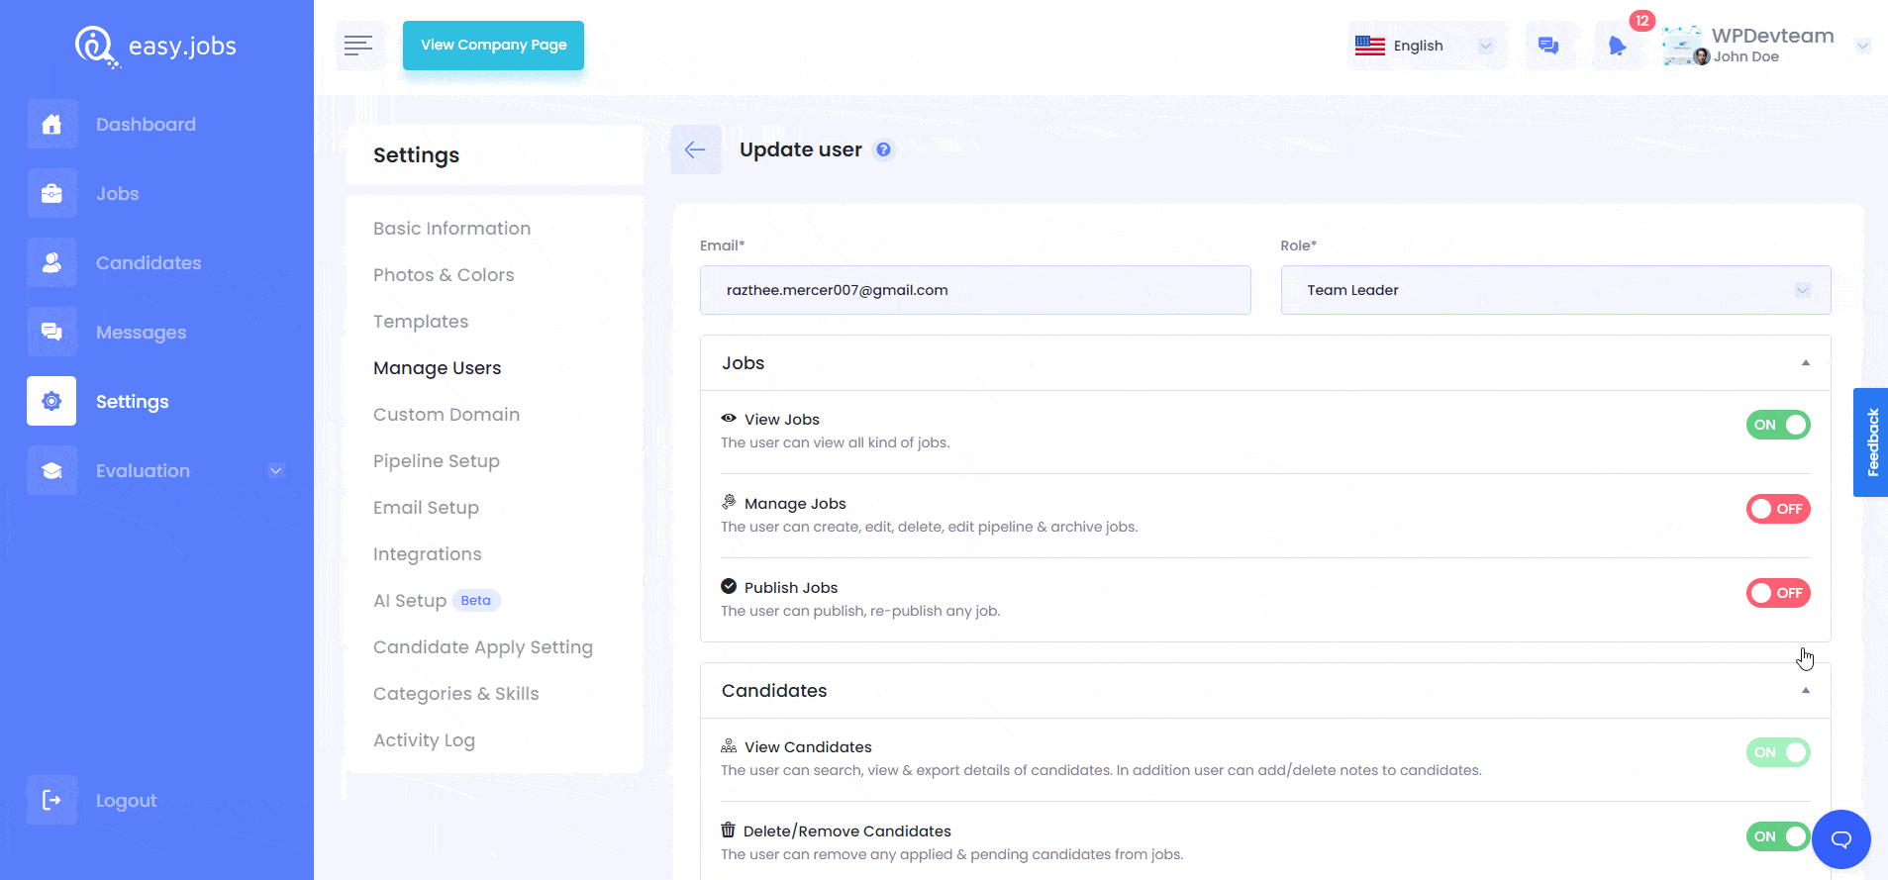Click the WPDevteam company avatar
The height and width of the screenshot is (880, 1888).
pyautogui.click(x=1682, y=46)
